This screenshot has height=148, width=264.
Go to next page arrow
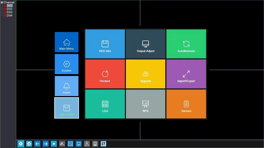click(x=45, y=144)
